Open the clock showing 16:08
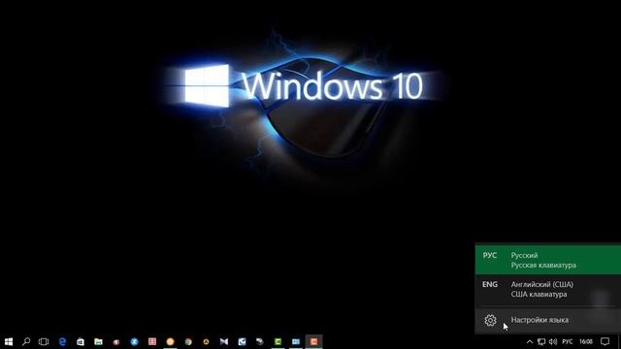Screen dimensions: 621x349 pyautogui.click(x=586, y=341)
